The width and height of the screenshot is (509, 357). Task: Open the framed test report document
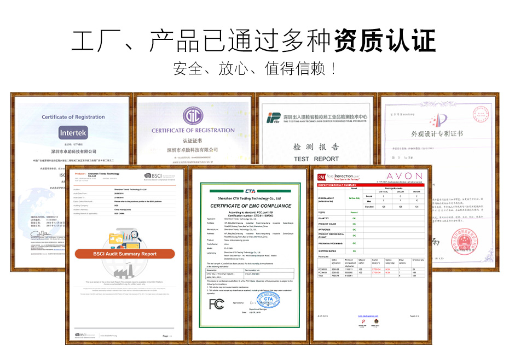(316, 130)
